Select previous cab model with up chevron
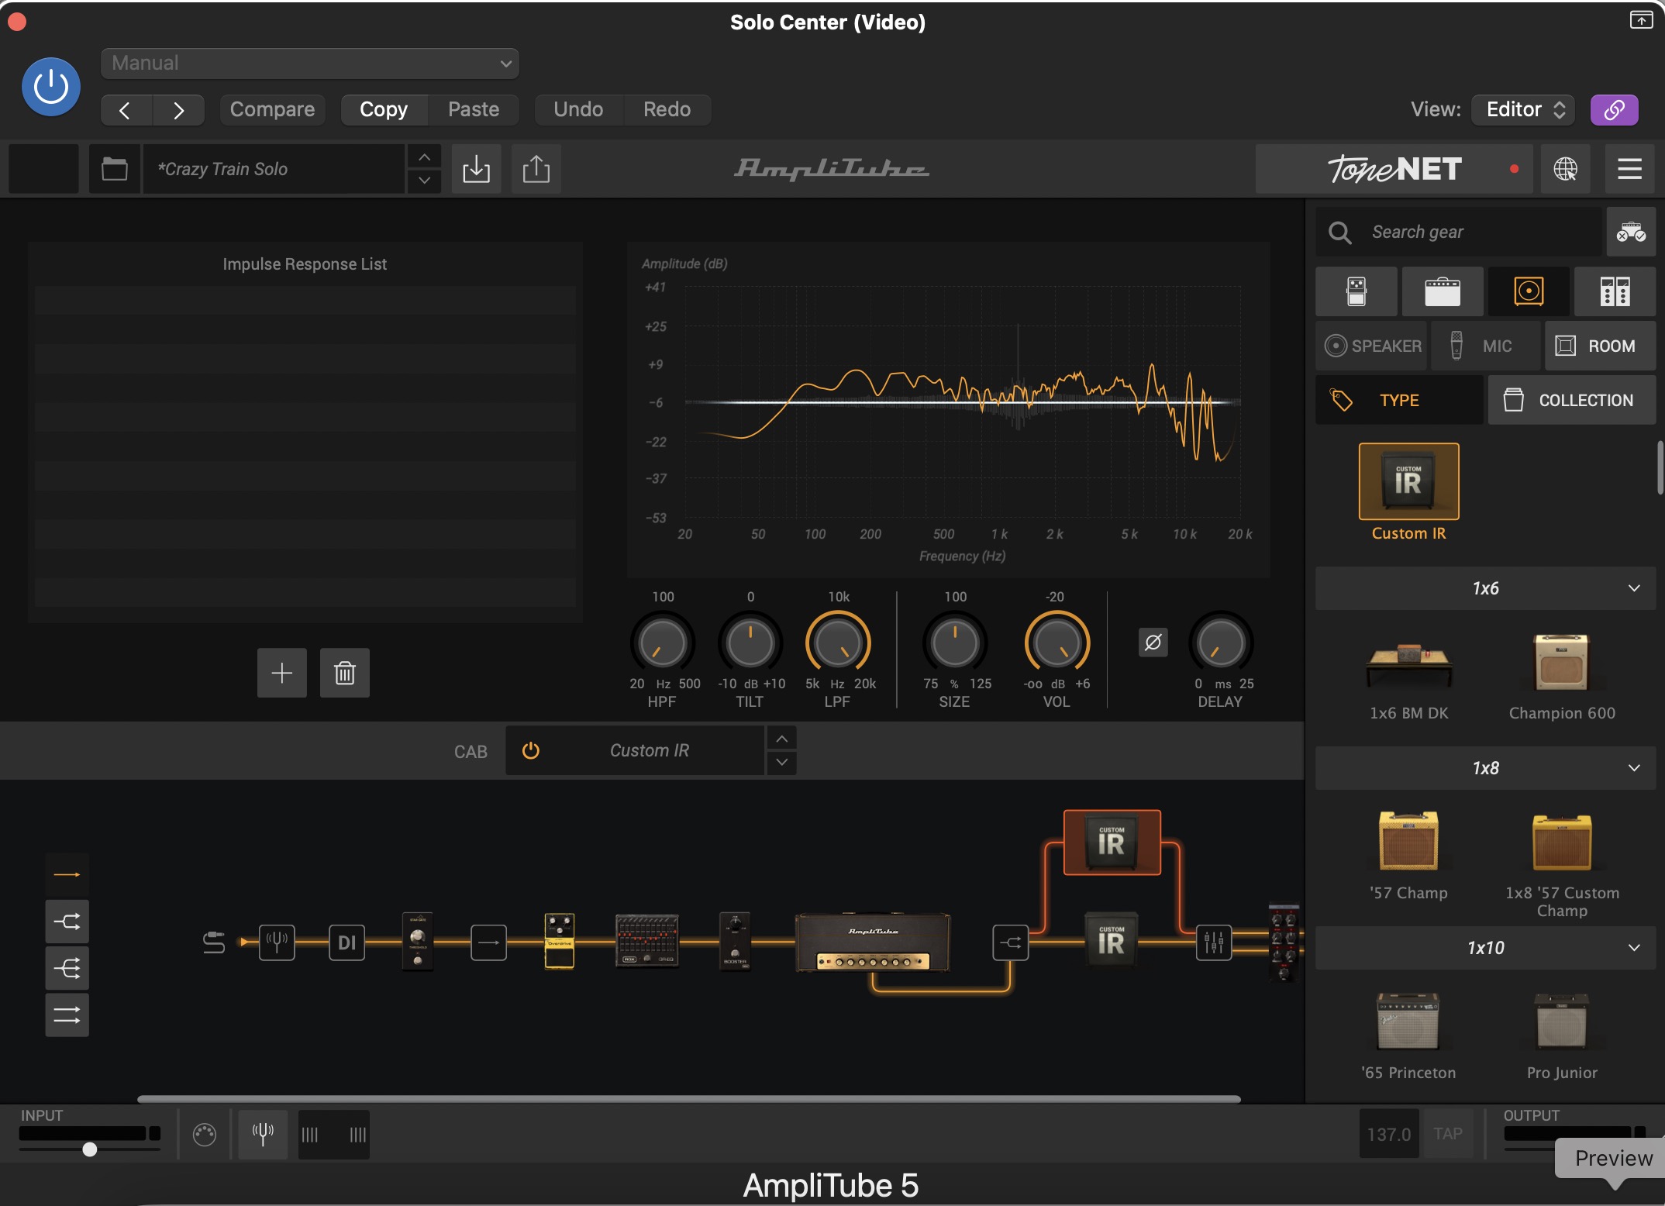 [x=782, y=739]
